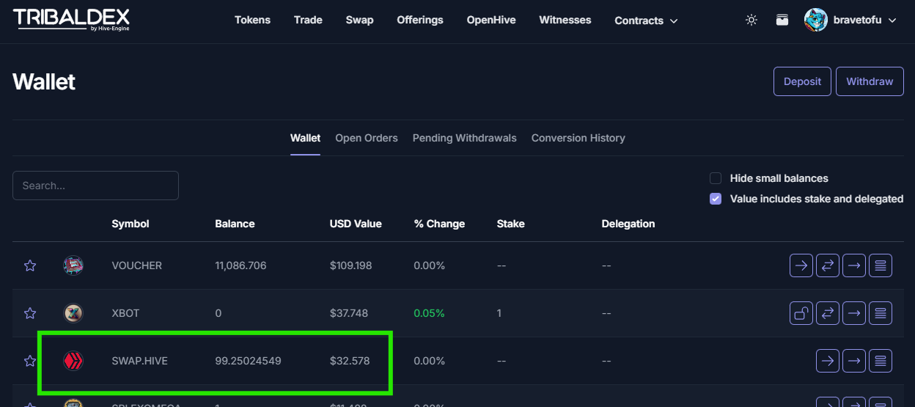Click the balance 11,086.706

(x=240, y=265)
